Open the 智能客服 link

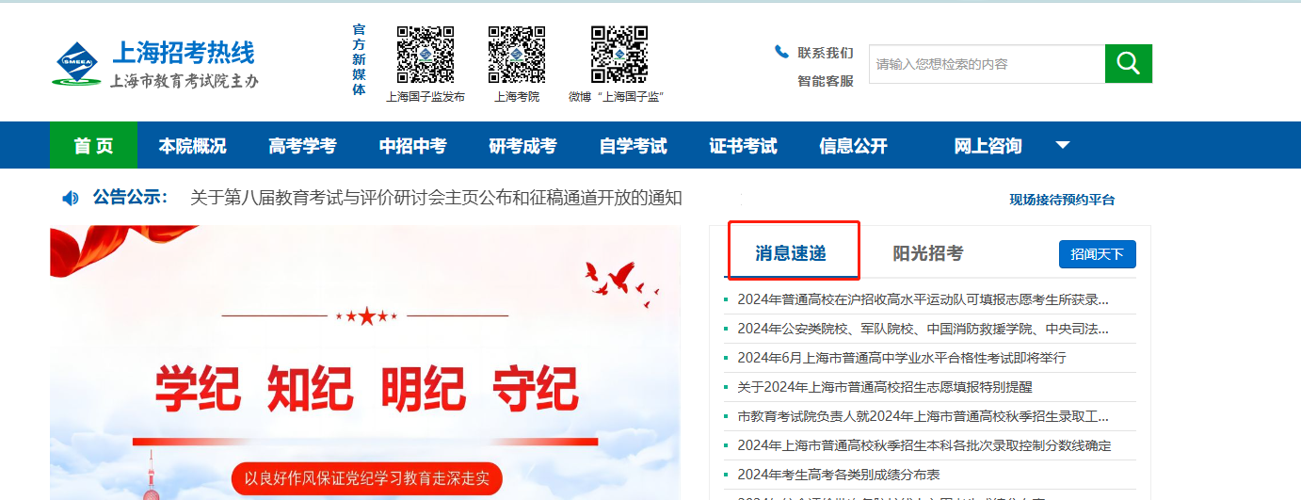tap(826, 81)
